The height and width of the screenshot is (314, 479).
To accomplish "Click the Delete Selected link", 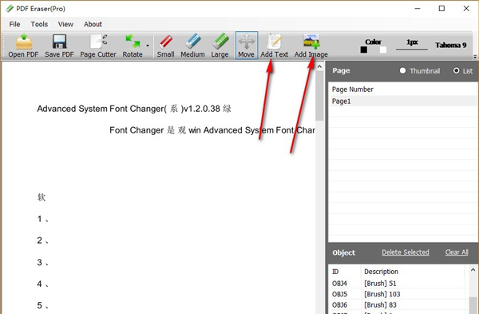I will click(x=406, y=252).
